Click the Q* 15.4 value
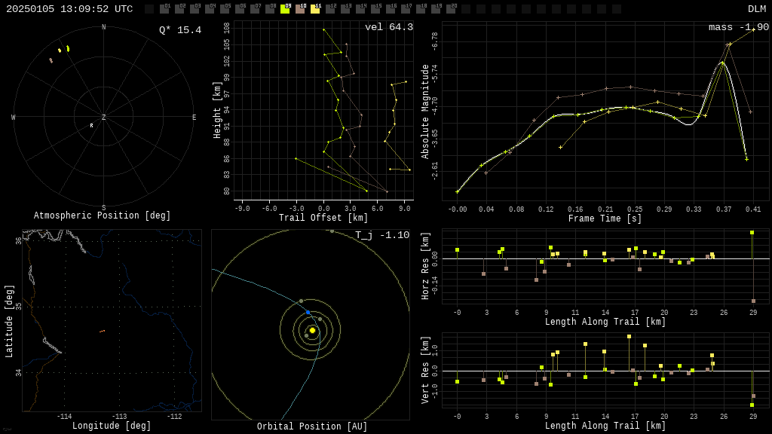772x434 pixels. (x=180, y=30)
